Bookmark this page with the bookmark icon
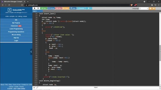 (x=22, y=5)
